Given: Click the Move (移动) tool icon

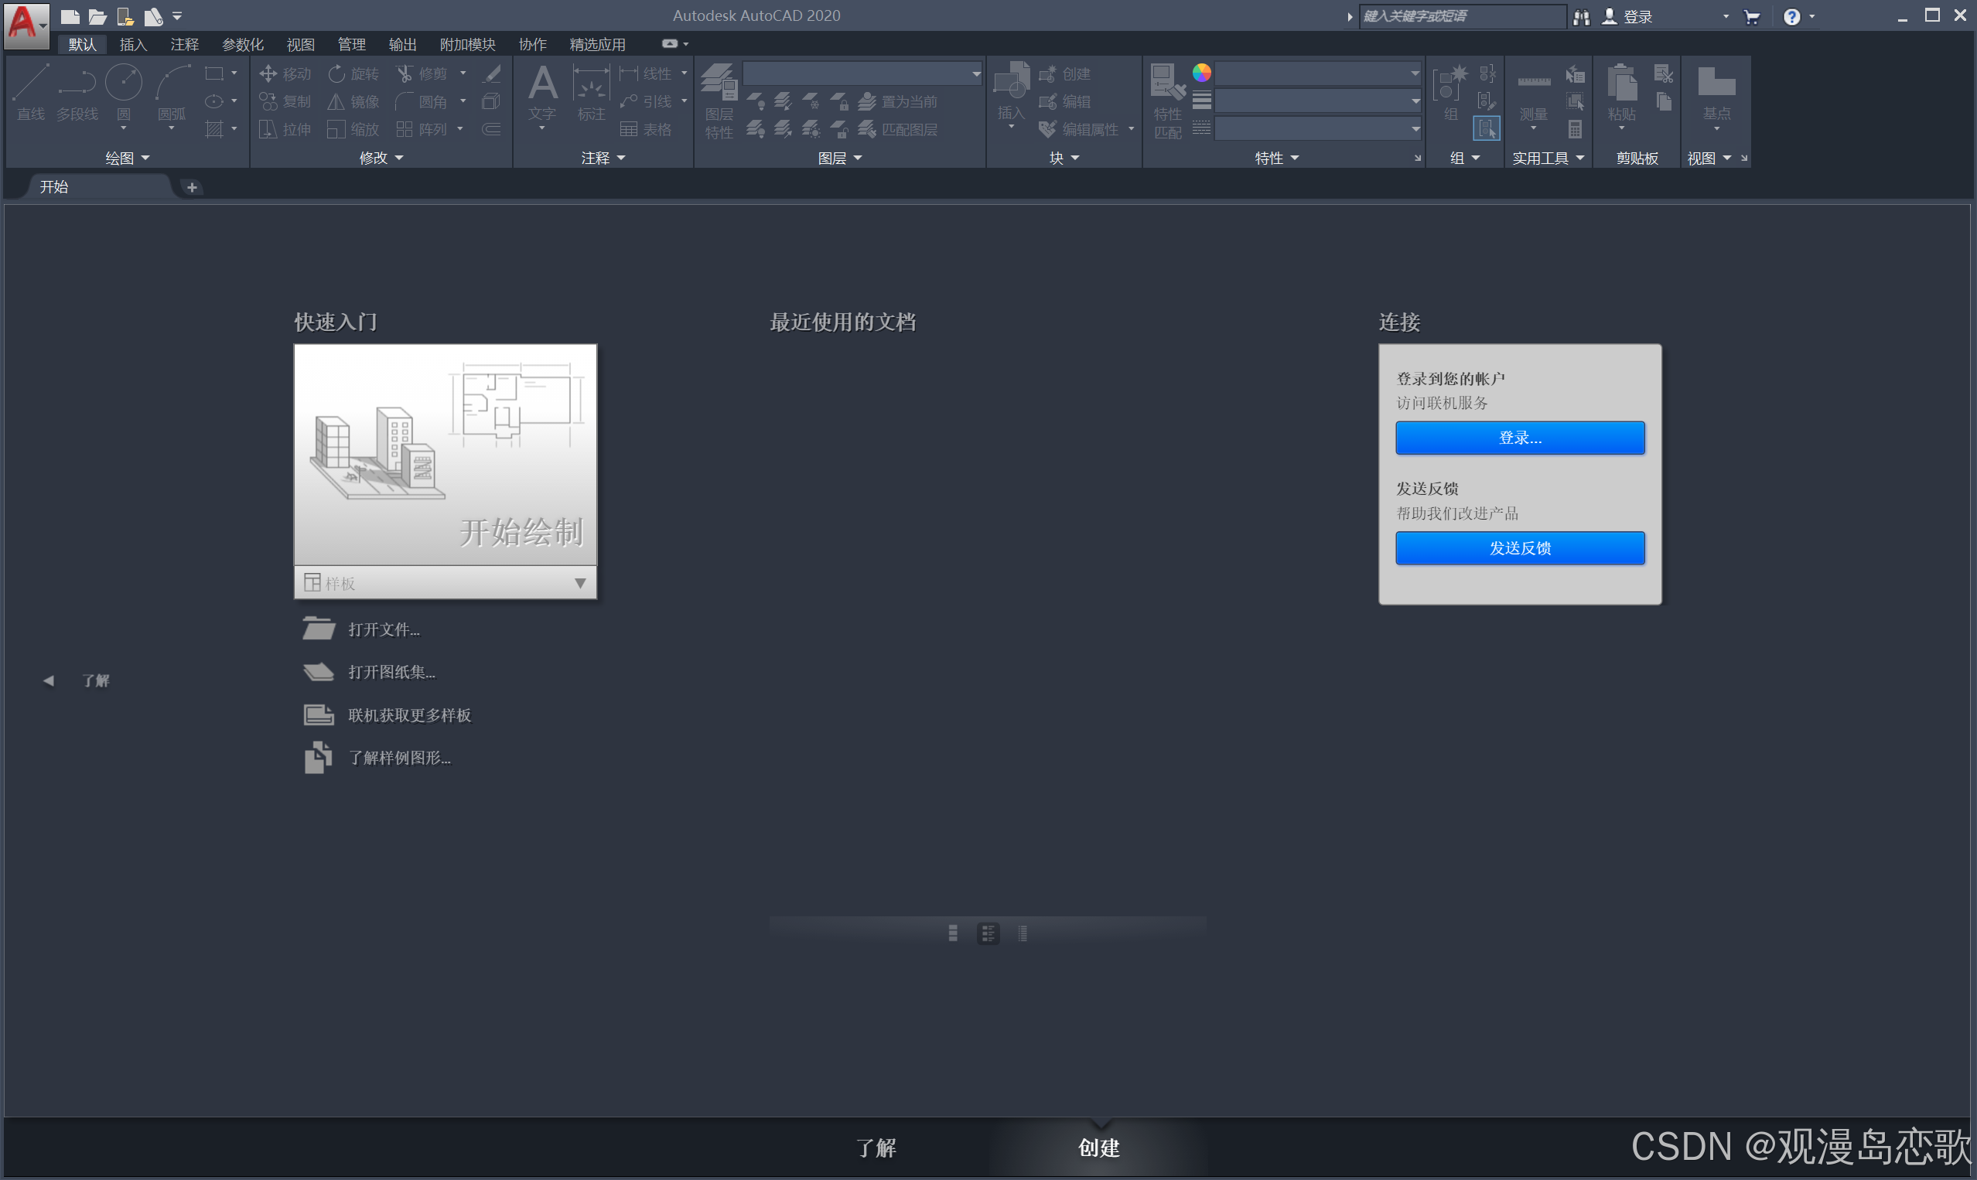Looking at the screenshot, I should pyautogui.click(x=268, y=74).
